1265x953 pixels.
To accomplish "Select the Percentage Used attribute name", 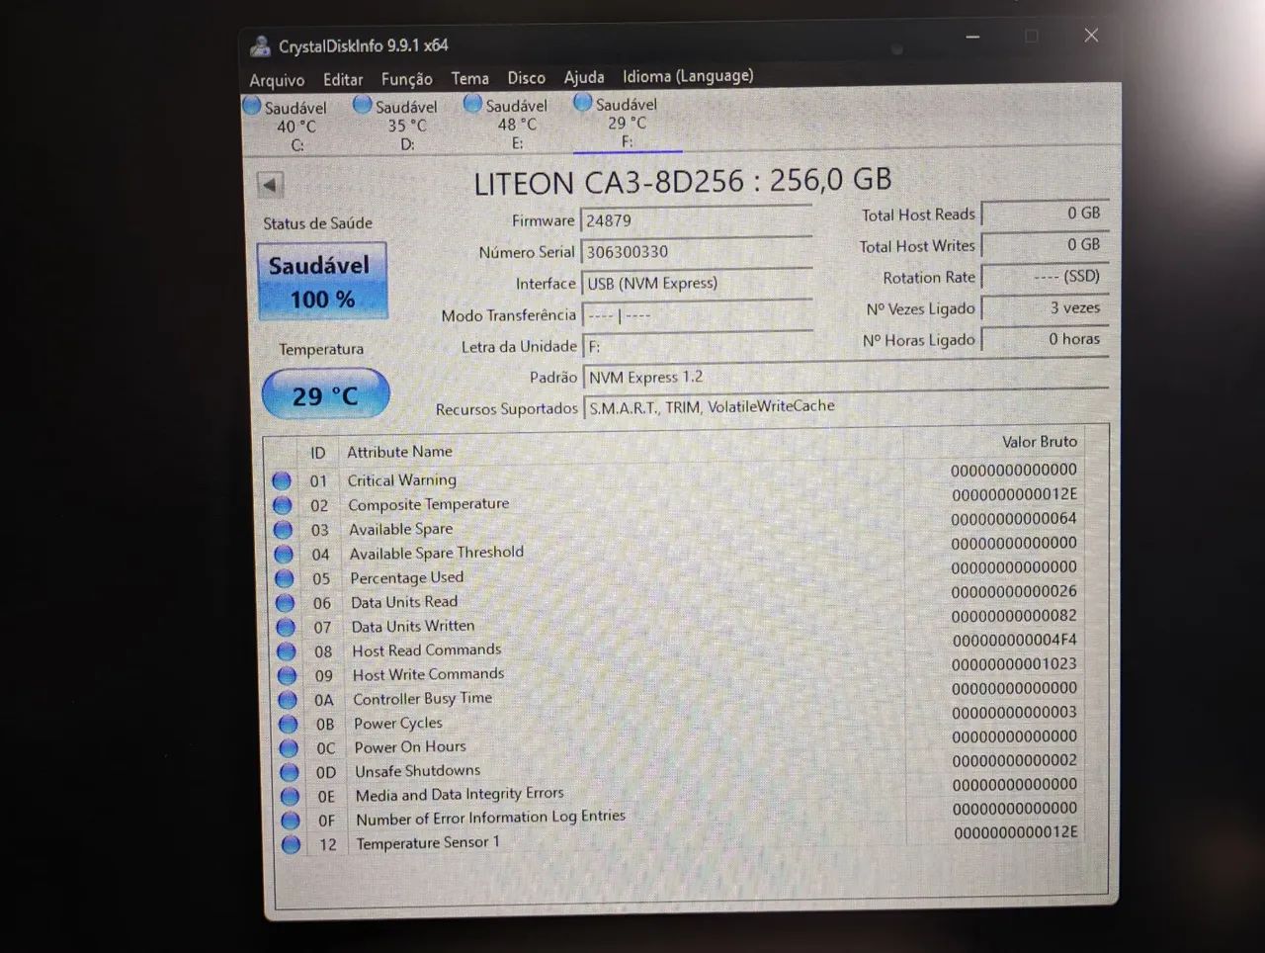I will pyautogui.click(x=406, y=577).
